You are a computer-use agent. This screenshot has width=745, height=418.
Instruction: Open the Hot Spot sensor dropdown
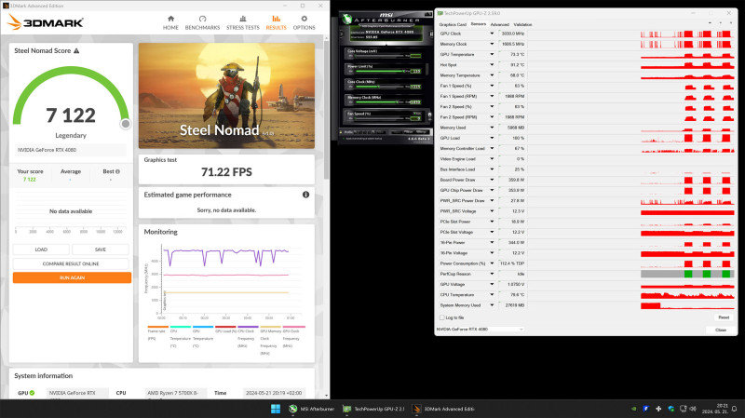tap(492, 65)
